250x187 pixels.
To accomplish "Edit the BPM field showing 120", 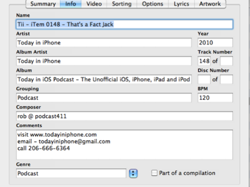I will click(215, 98).
